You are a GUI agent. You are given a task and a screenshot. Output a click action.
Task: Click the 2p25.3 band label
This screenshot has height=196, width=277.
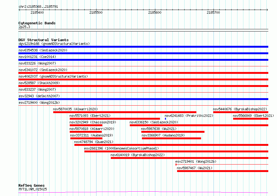[24, 27]
